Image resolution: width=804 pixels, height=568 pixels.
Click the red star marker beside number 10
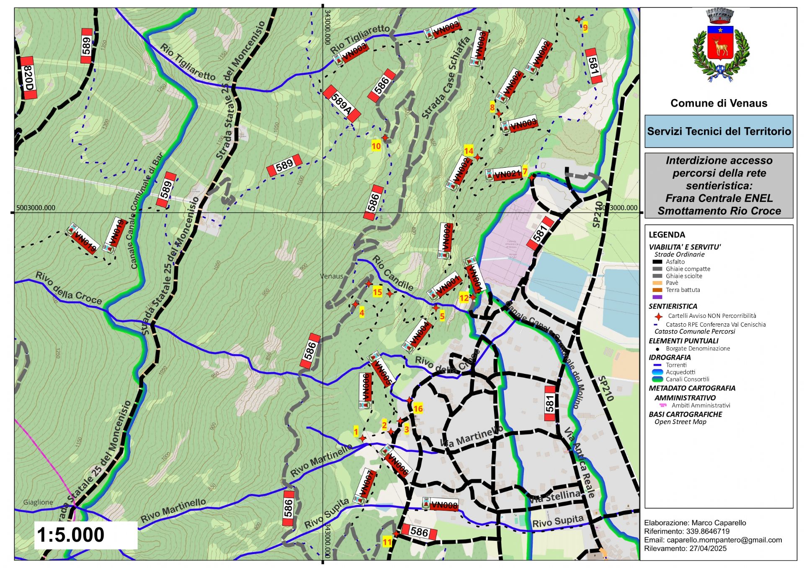[385, 138]
